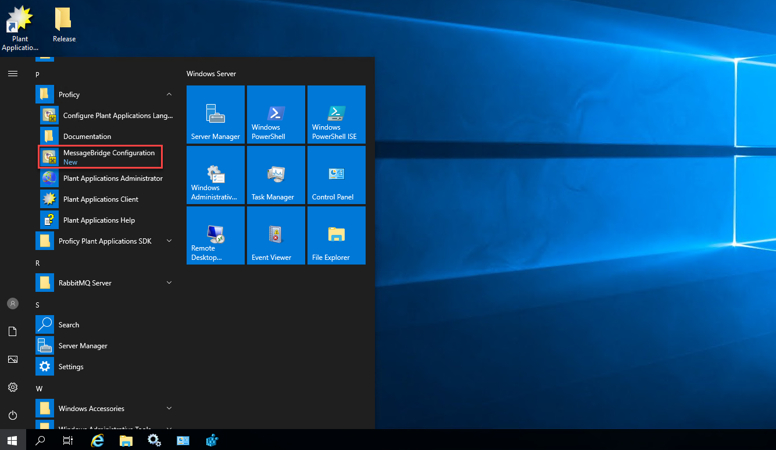Launch the Windows PowerShell tile
The height and width of the screenshot is (450, 776).
tap(276, 115)
